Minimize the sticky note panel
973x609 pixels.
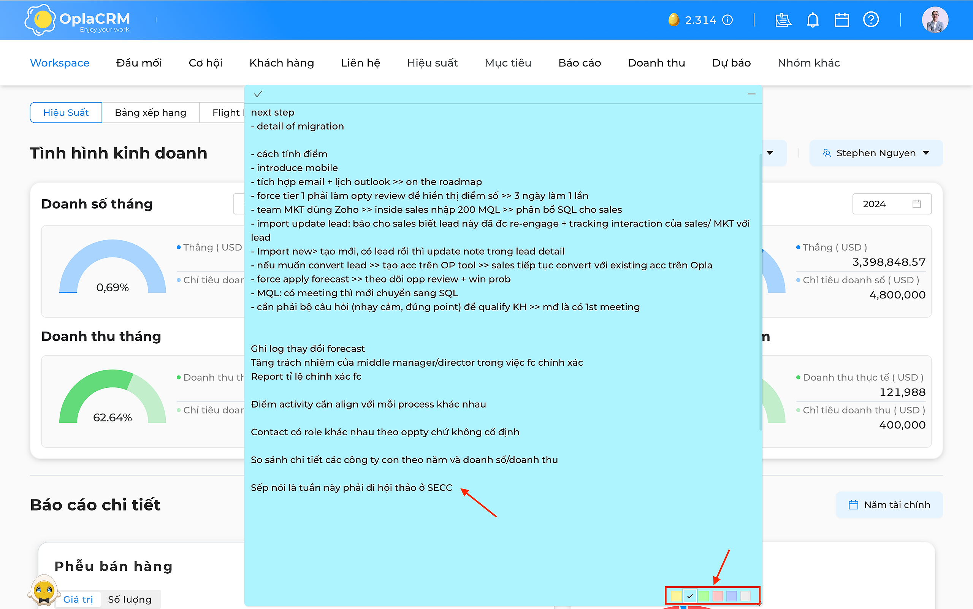751,94
